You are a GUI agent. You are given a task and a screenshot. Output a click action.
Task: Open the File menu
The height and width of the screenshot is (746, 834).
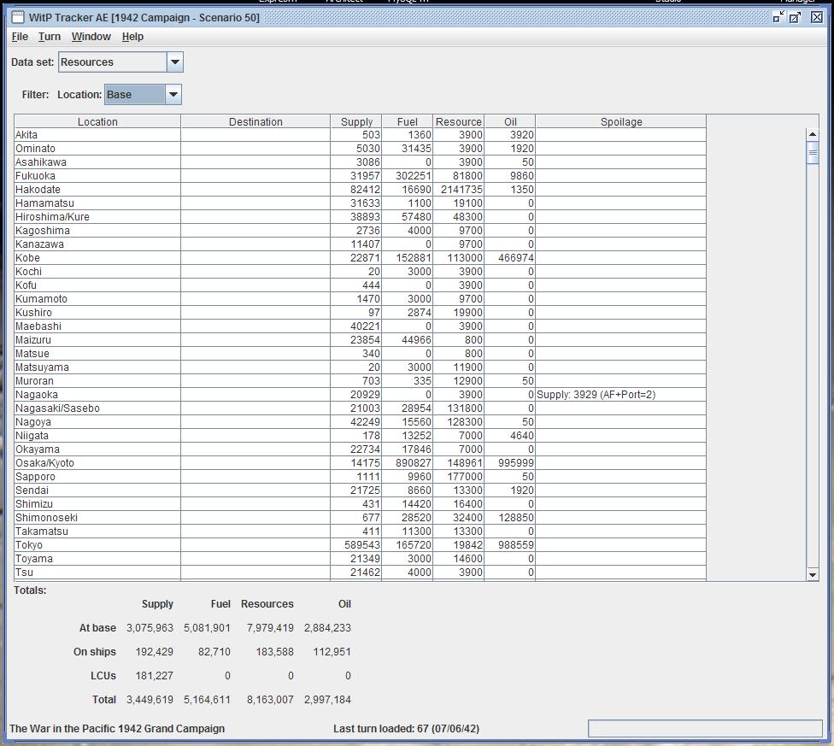coord(20,37)
